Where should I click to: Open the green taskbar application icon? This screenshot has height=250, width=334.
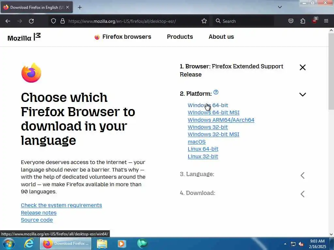(x=142, y=243)
